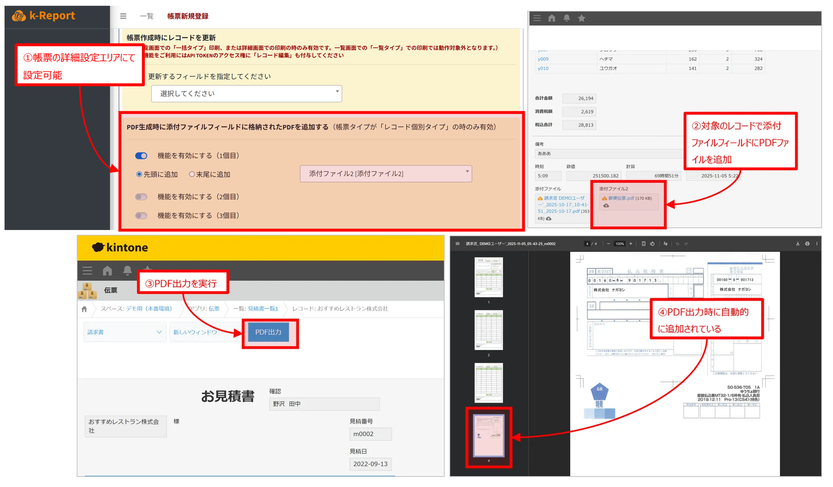Zoom in with PDF plus icon
Image resolution: width=833 pixels, height=487 pixels.
point(631,244)
